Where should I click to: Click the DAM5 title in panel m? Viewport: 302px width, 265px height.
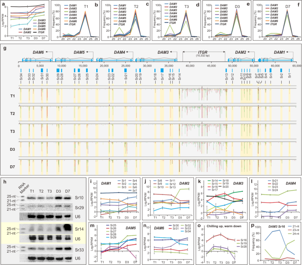[131, 228]
